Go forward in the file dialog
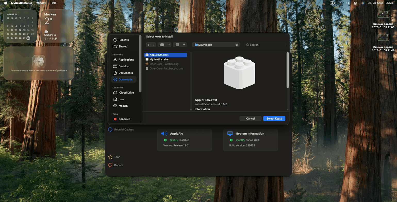 154,45
